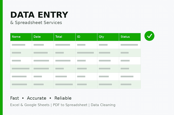The height and width of the screenshot is (115, 174).
Task: Click the green checkmark circle icon
Action: coord(149,36)
